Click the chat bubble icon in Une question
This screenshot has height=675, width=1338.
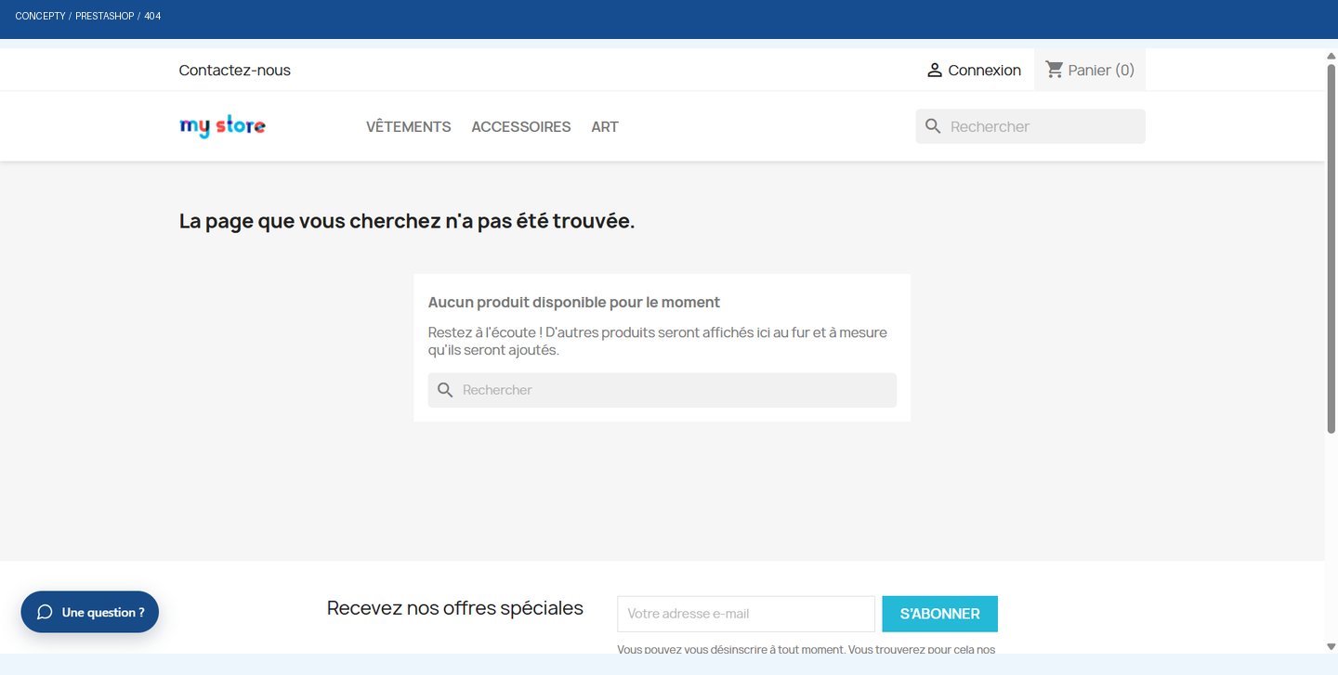[45, 613]
